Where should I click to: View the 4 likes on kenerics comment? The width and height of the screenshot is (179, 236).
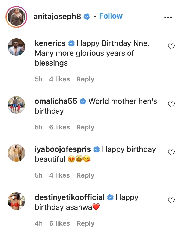[59, 79]
